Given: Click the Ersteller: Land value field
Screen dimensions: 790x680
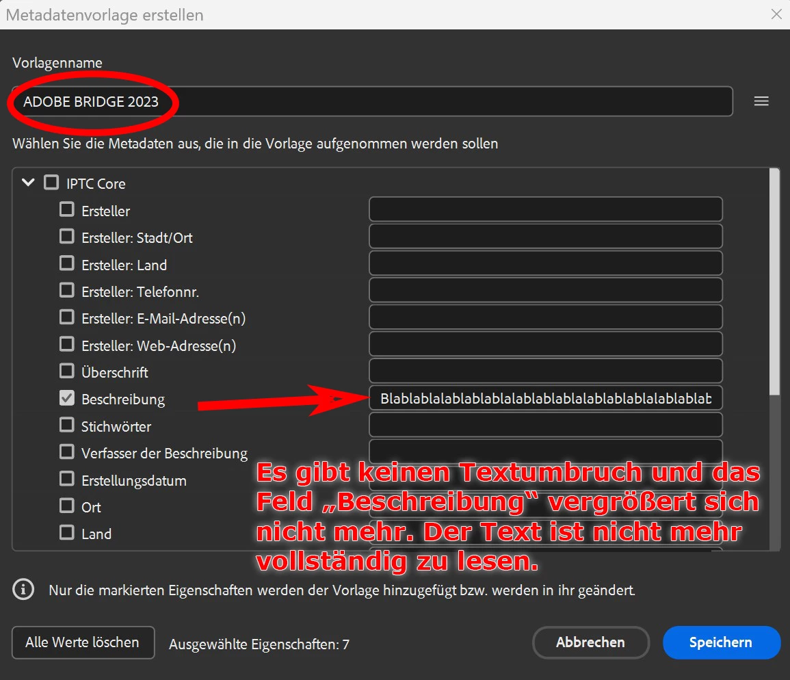Looking at the screenshot, I should click(546, 263).
